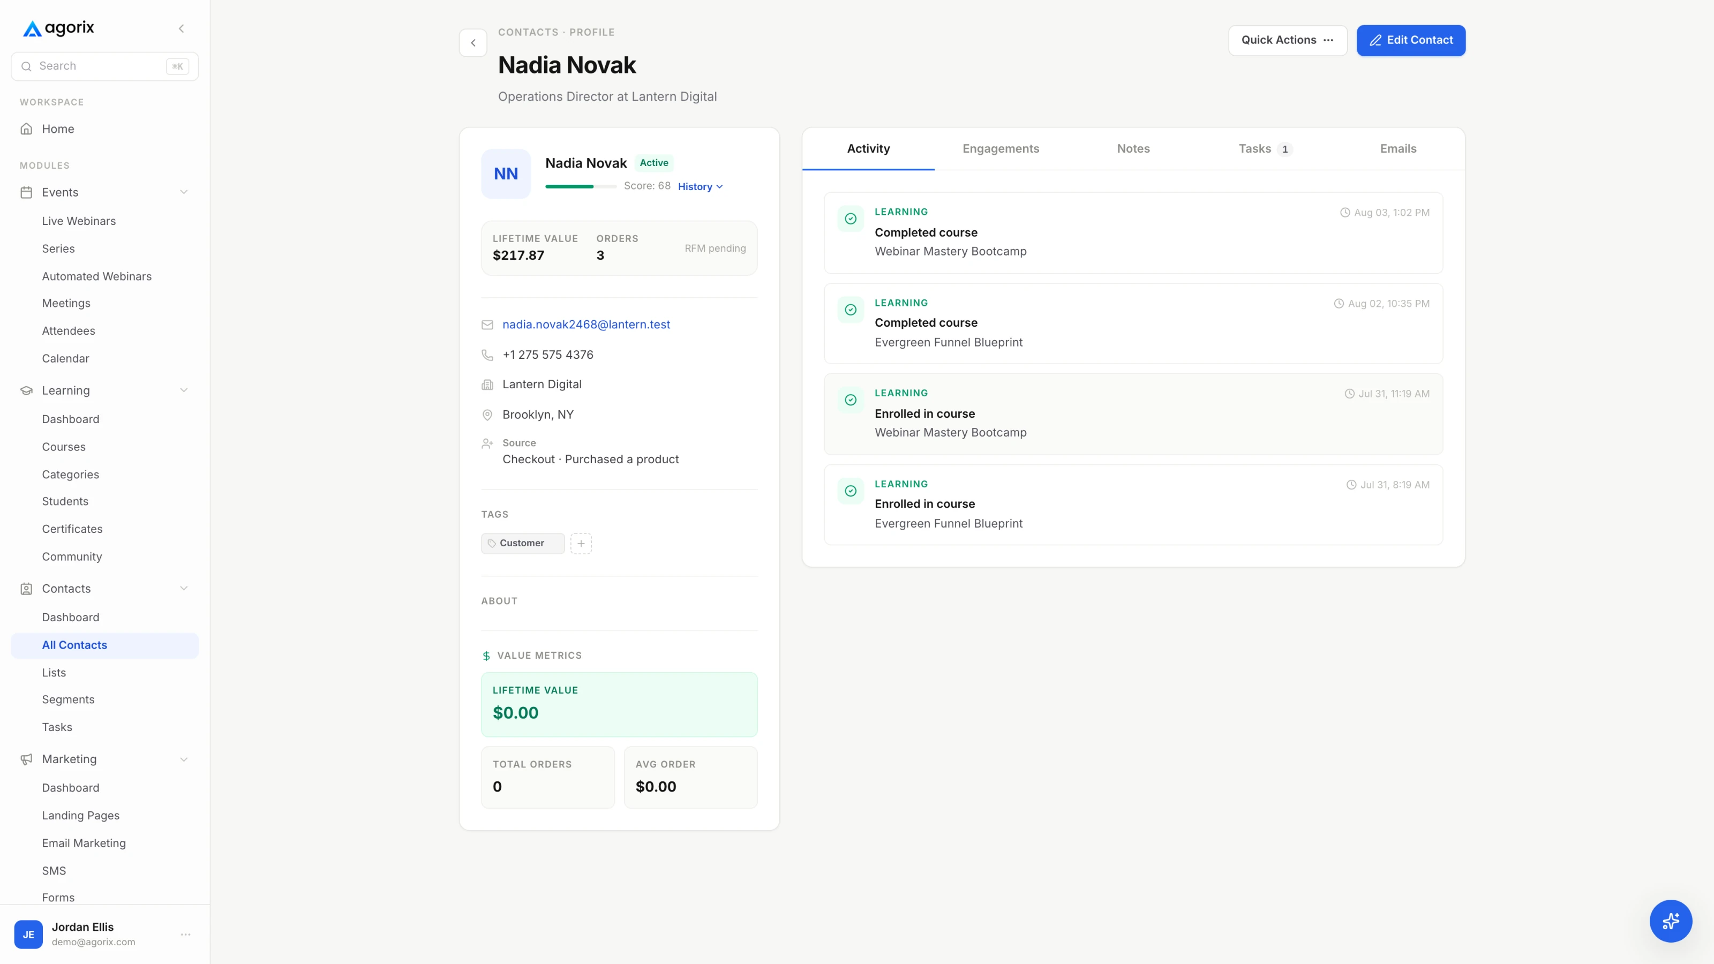
Task: Collapse the Contacts module section
Action: [184, 589]
